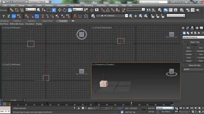Open Render Setup teapot icon
This screenshot has width=204, height=114.
(188, 10)
